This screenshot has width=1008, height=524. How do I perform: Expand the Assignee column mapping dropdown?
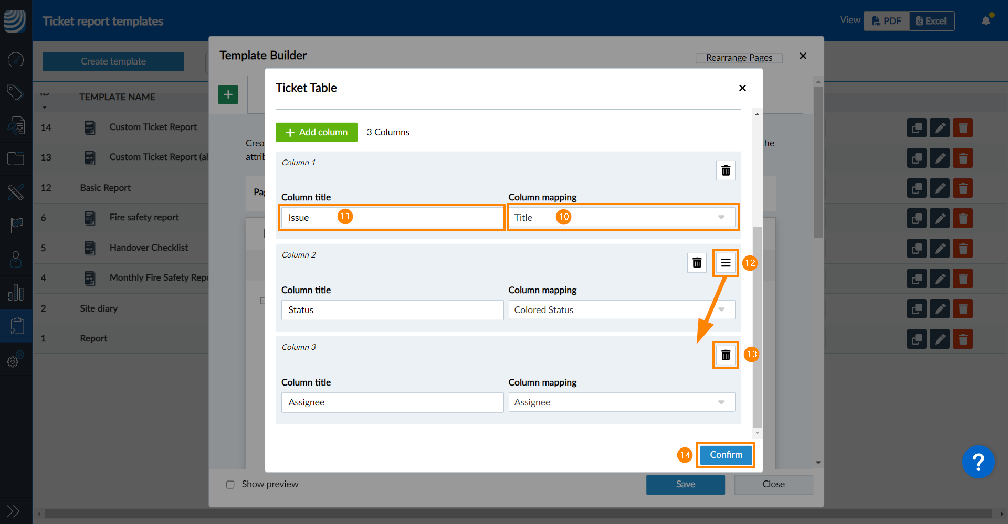coord(622,402)
